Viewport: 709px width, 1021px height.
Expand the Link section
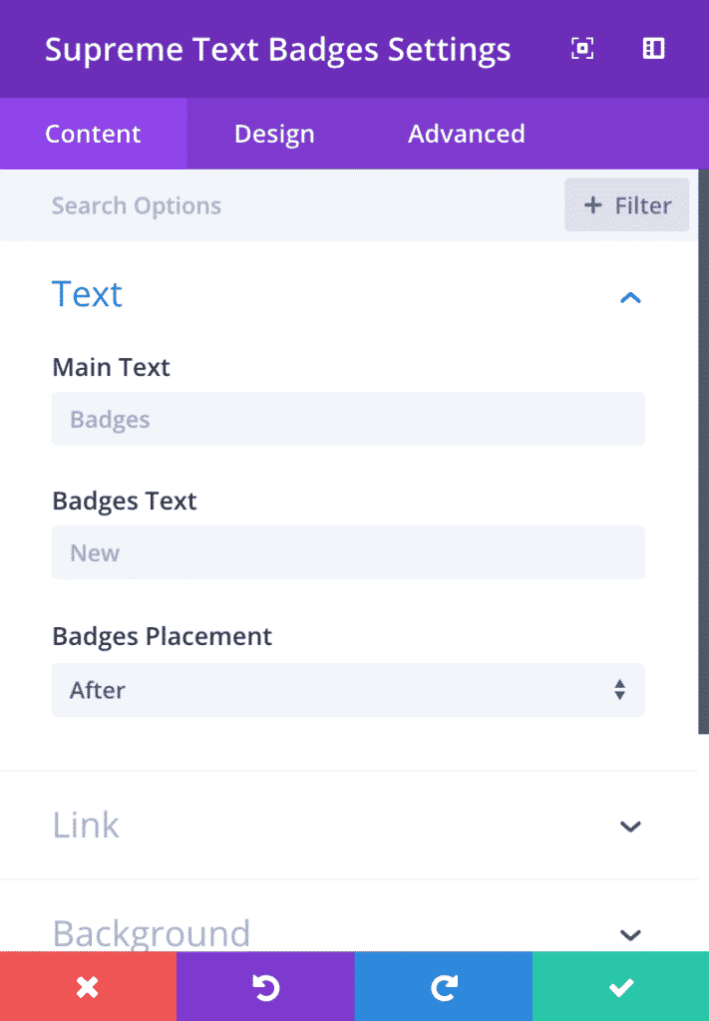pyautogui.click(x=629, y=827)
